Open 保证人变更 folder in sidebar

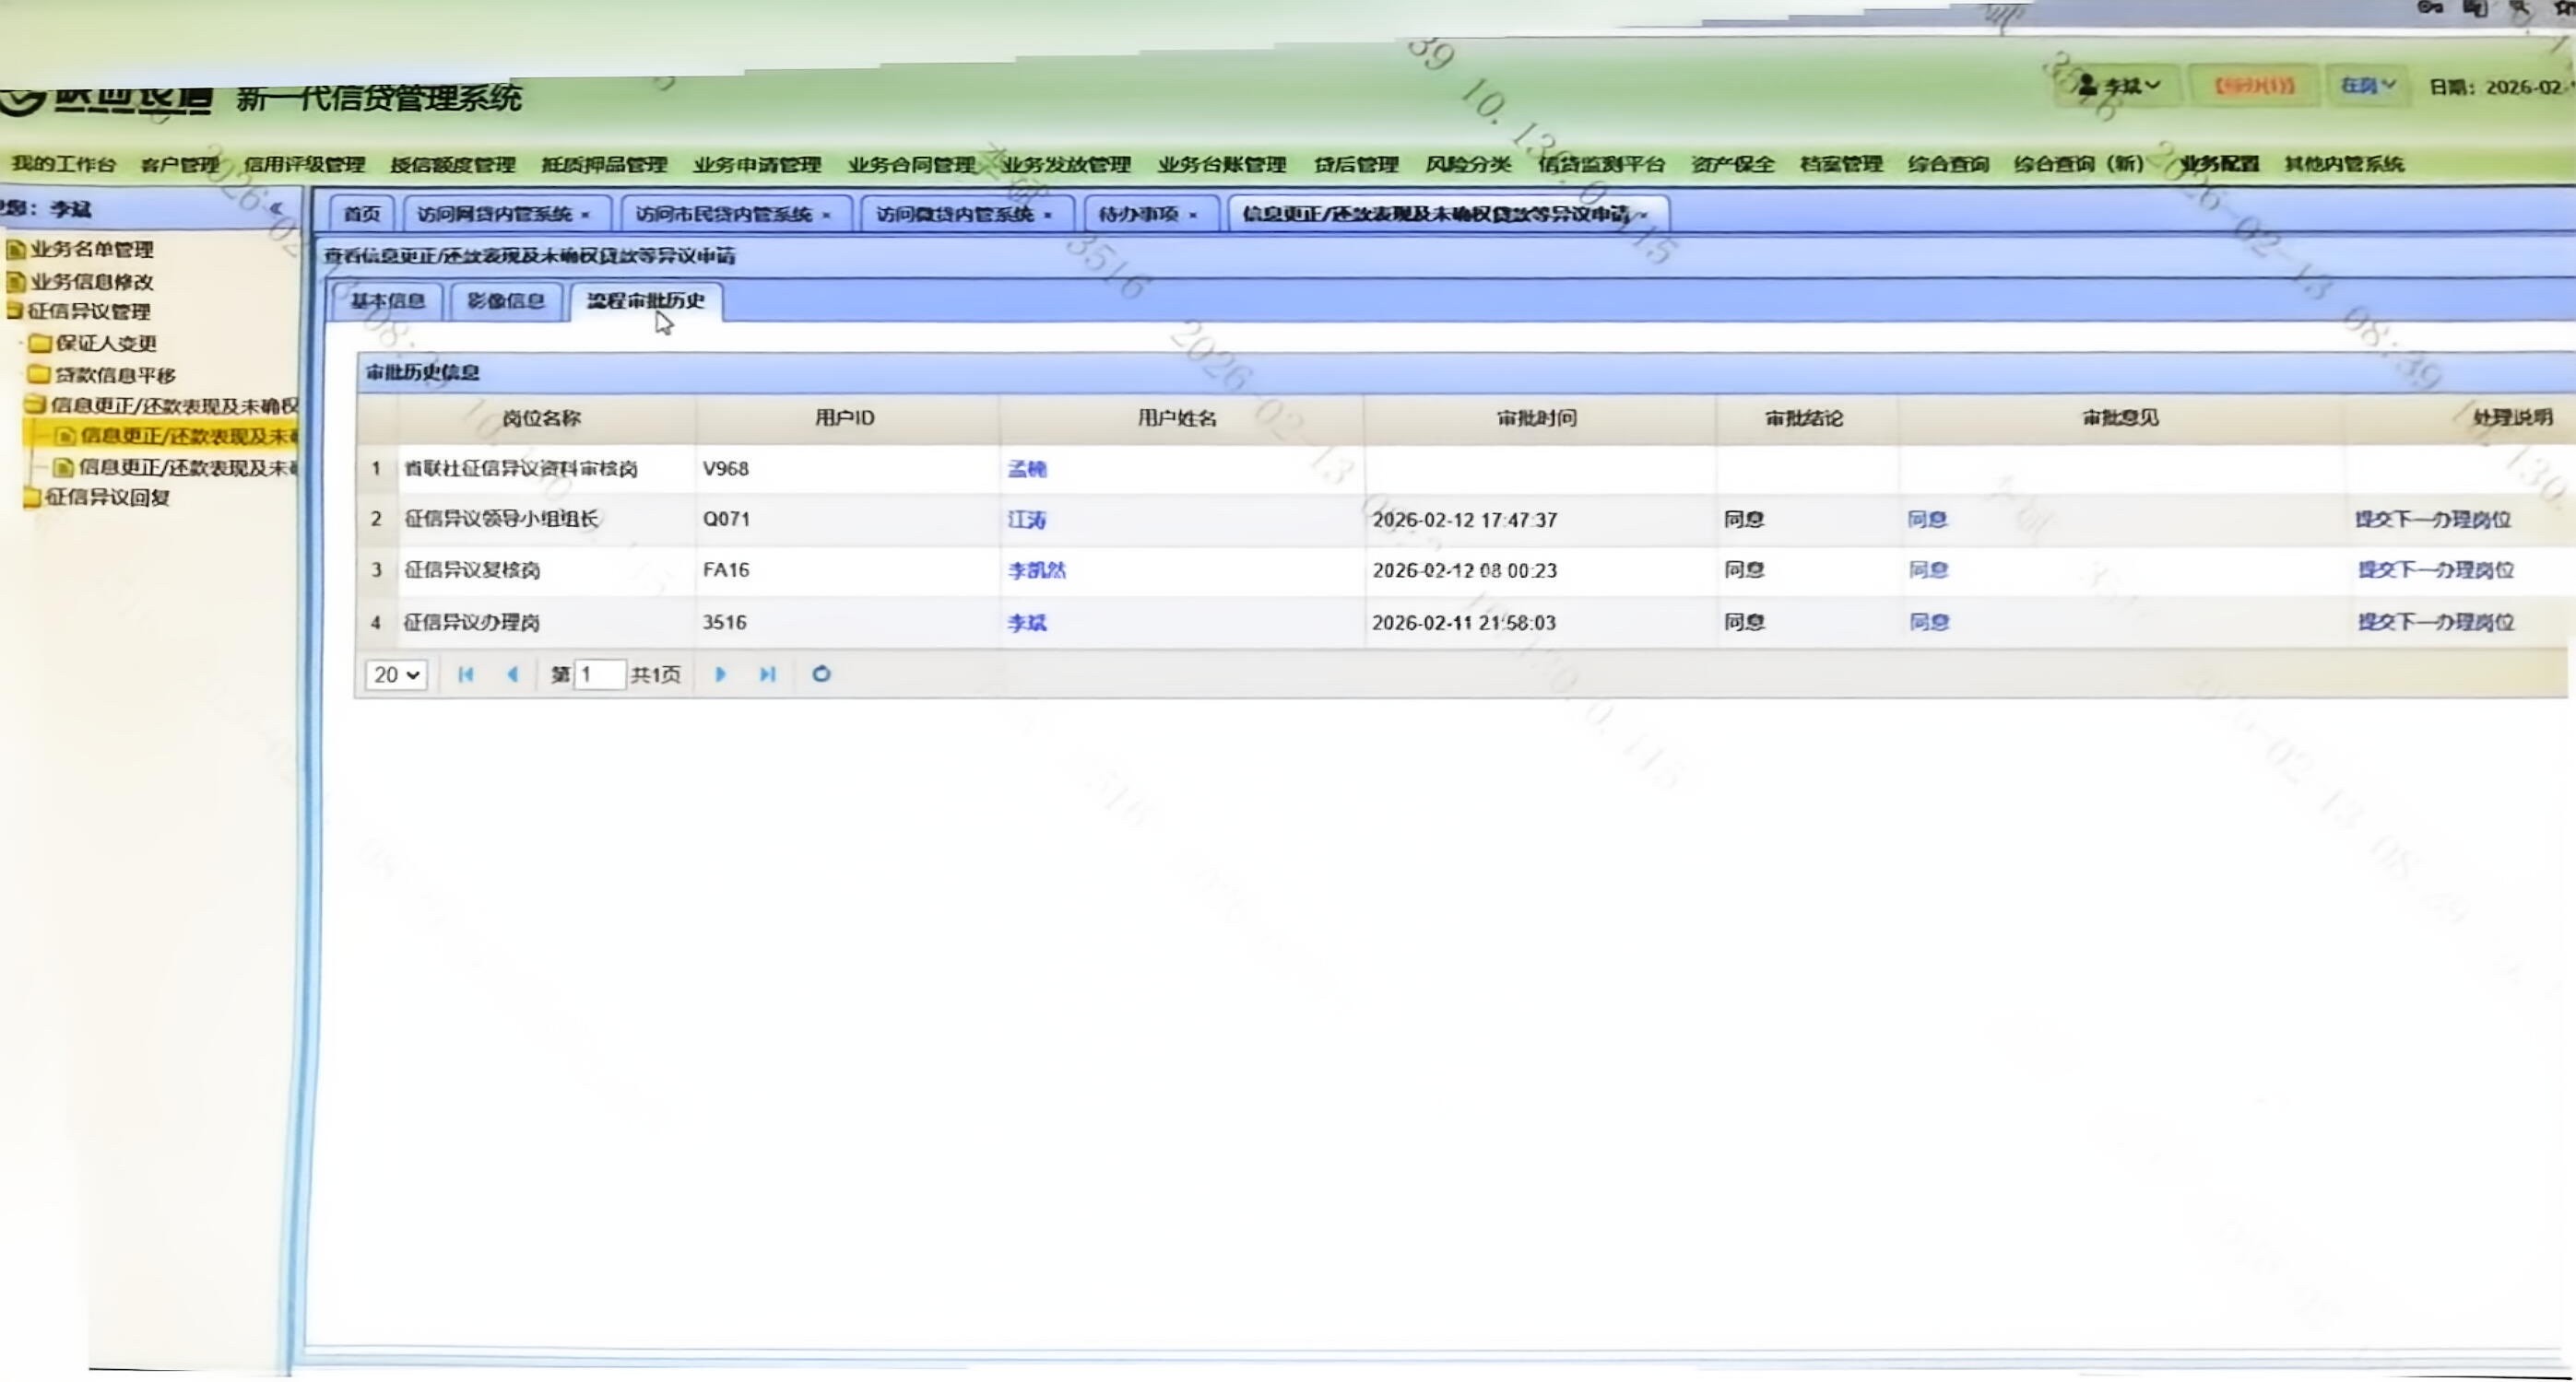pyautogui.click(x=105, y=344)
